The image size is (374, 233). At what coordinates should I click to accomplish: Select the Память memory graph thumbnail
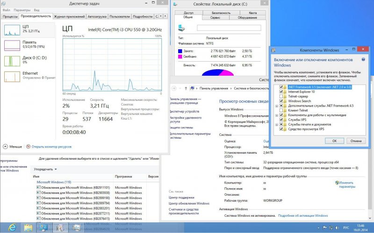pos(12,45)
